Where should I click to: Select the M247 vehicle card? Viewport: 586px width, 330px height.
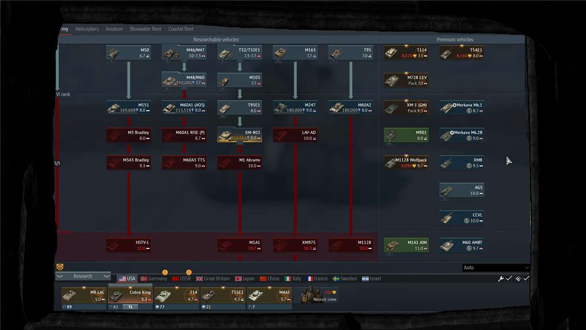[x=295, y=108]
